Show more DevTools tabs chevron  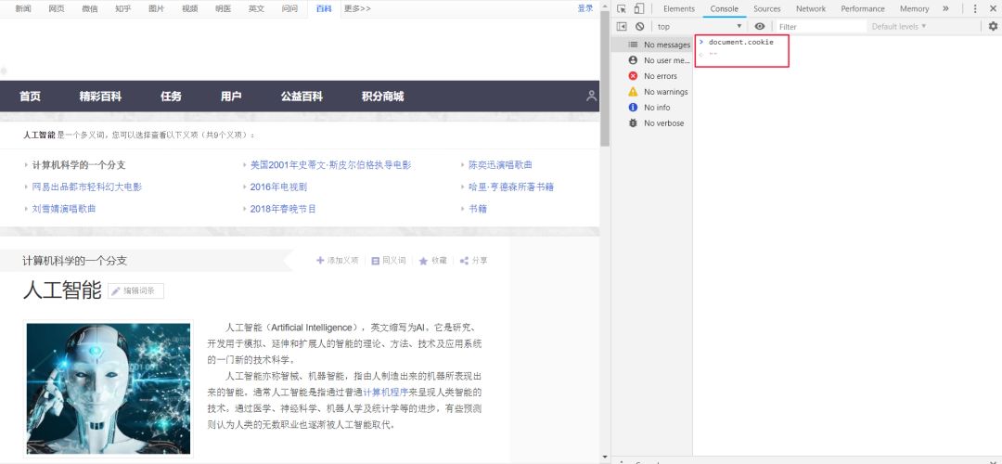pyautogui.click(x=945, y=9)
